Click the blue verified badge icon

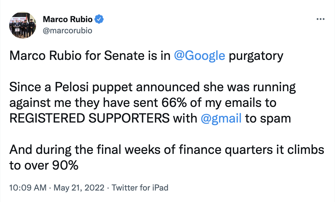(100, 19)
